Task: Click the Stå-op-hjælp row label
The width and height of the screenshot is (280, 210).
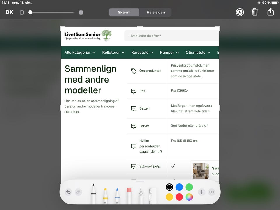Action: coord(150,167)
